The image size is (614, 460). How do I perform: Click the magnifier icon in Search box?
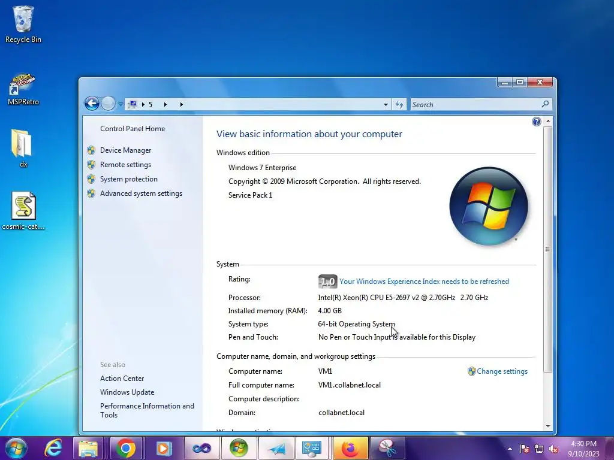(545, 104)
